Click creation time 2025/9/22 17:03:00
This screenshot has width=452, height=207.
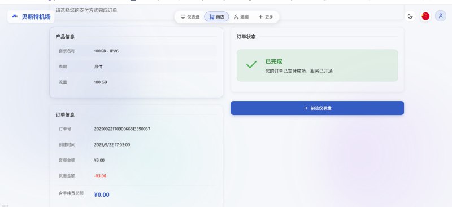[112, 144]
